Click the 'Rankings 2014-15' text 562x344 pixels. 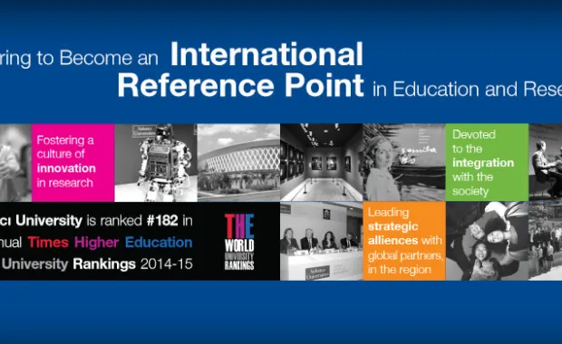coord(132,264)
